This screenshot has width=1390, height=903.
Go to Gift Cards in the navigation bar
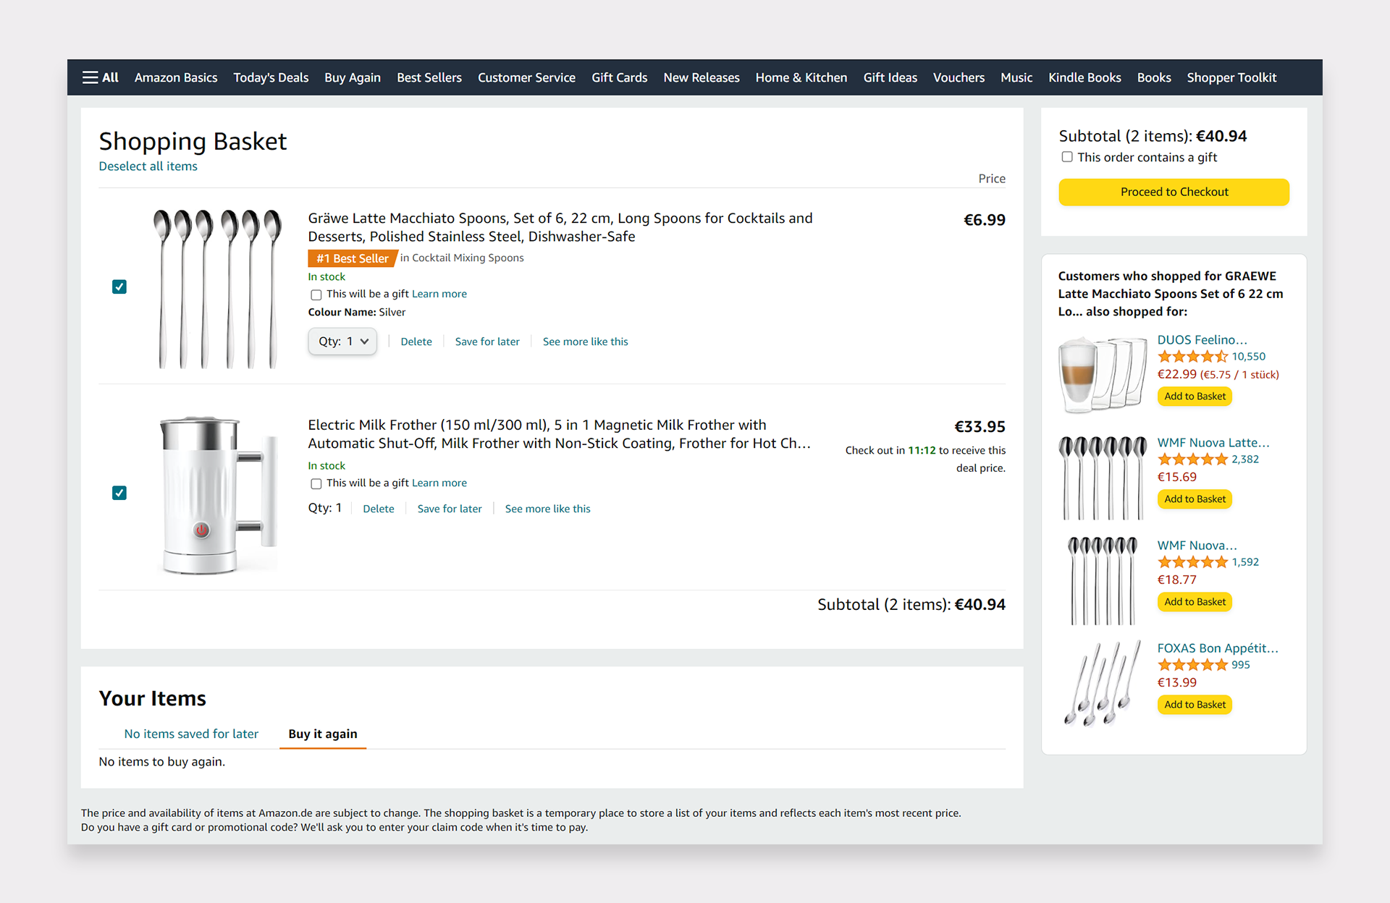[619, 77]
